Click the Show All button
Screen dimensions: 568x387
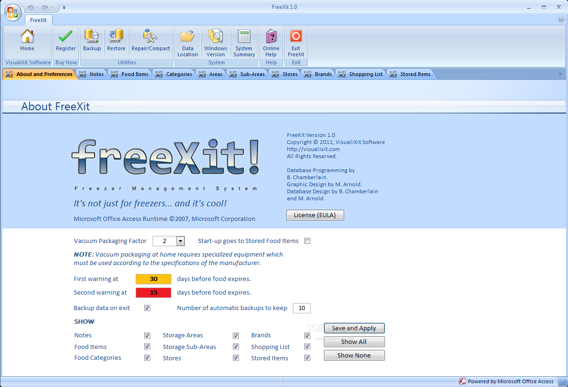tap(354, 342)
